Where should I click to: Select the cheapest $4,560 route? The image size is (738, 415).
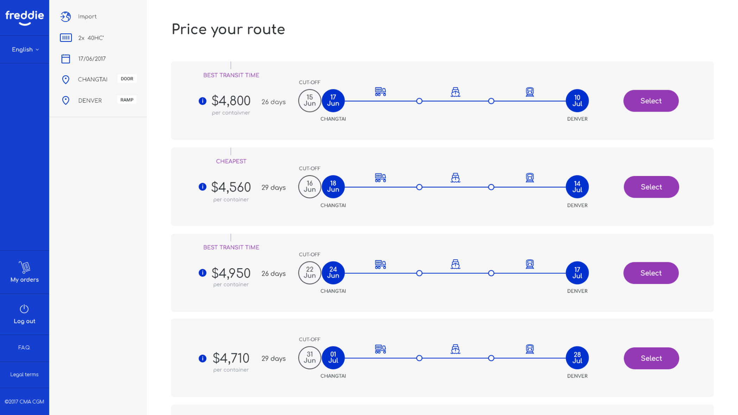coord(651,187)
